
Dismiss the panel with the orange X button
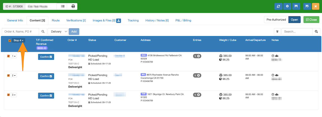[315, 6]
